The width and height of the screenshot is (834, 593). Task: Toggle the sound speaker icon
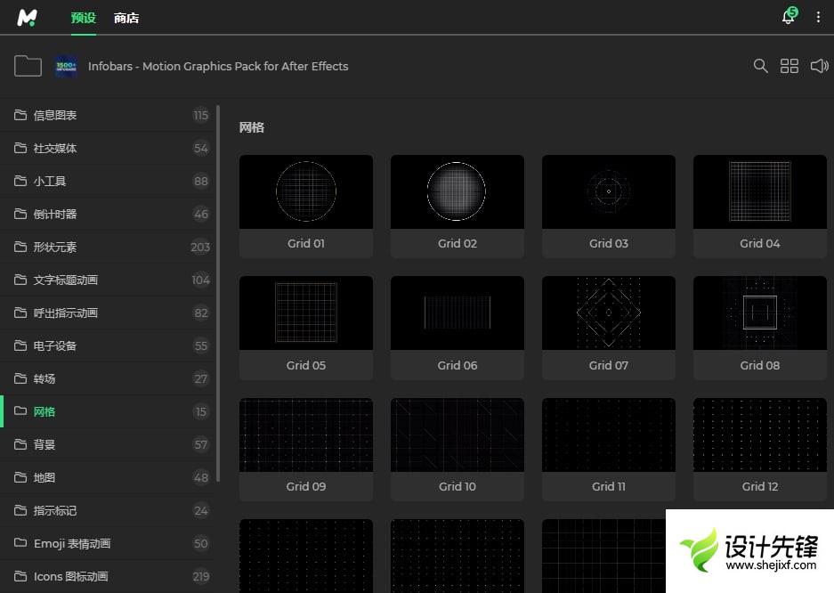tap(819, 66)
